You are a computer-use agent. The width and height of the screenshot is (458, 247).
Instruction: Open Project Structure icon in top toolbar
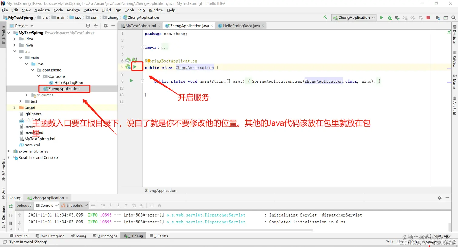438,18
